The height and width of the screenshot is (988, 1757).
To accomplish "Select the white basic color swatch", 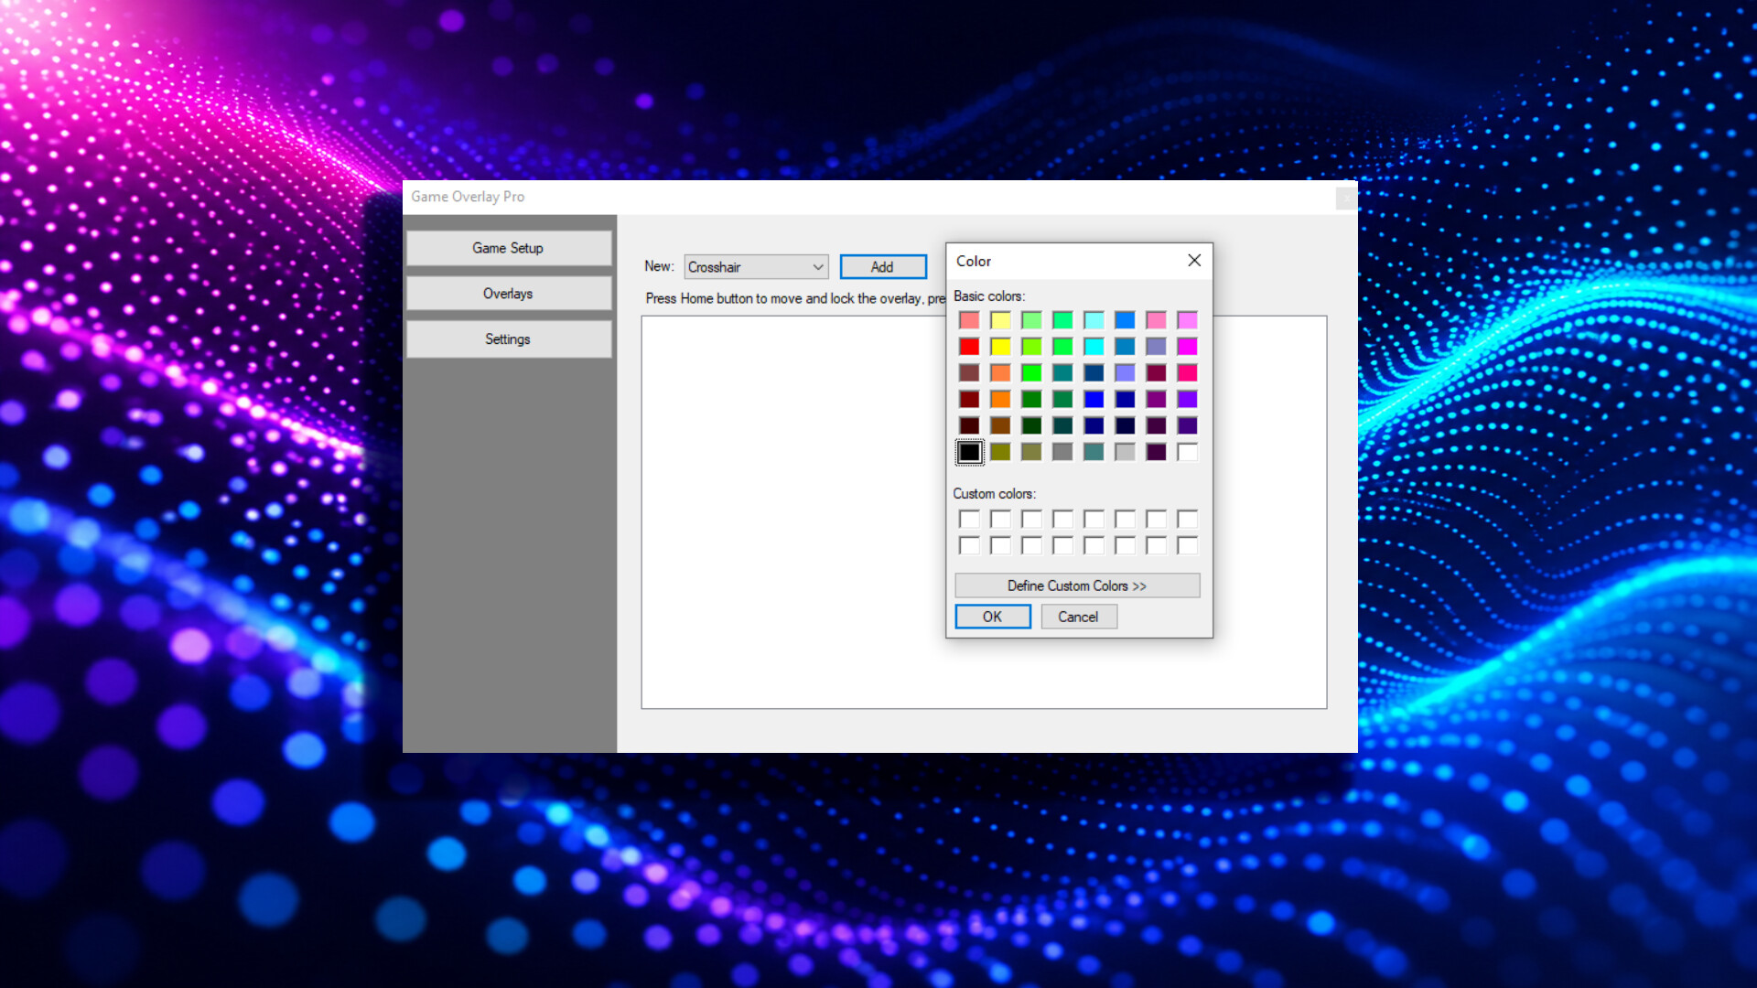I will coord(1187,452).
